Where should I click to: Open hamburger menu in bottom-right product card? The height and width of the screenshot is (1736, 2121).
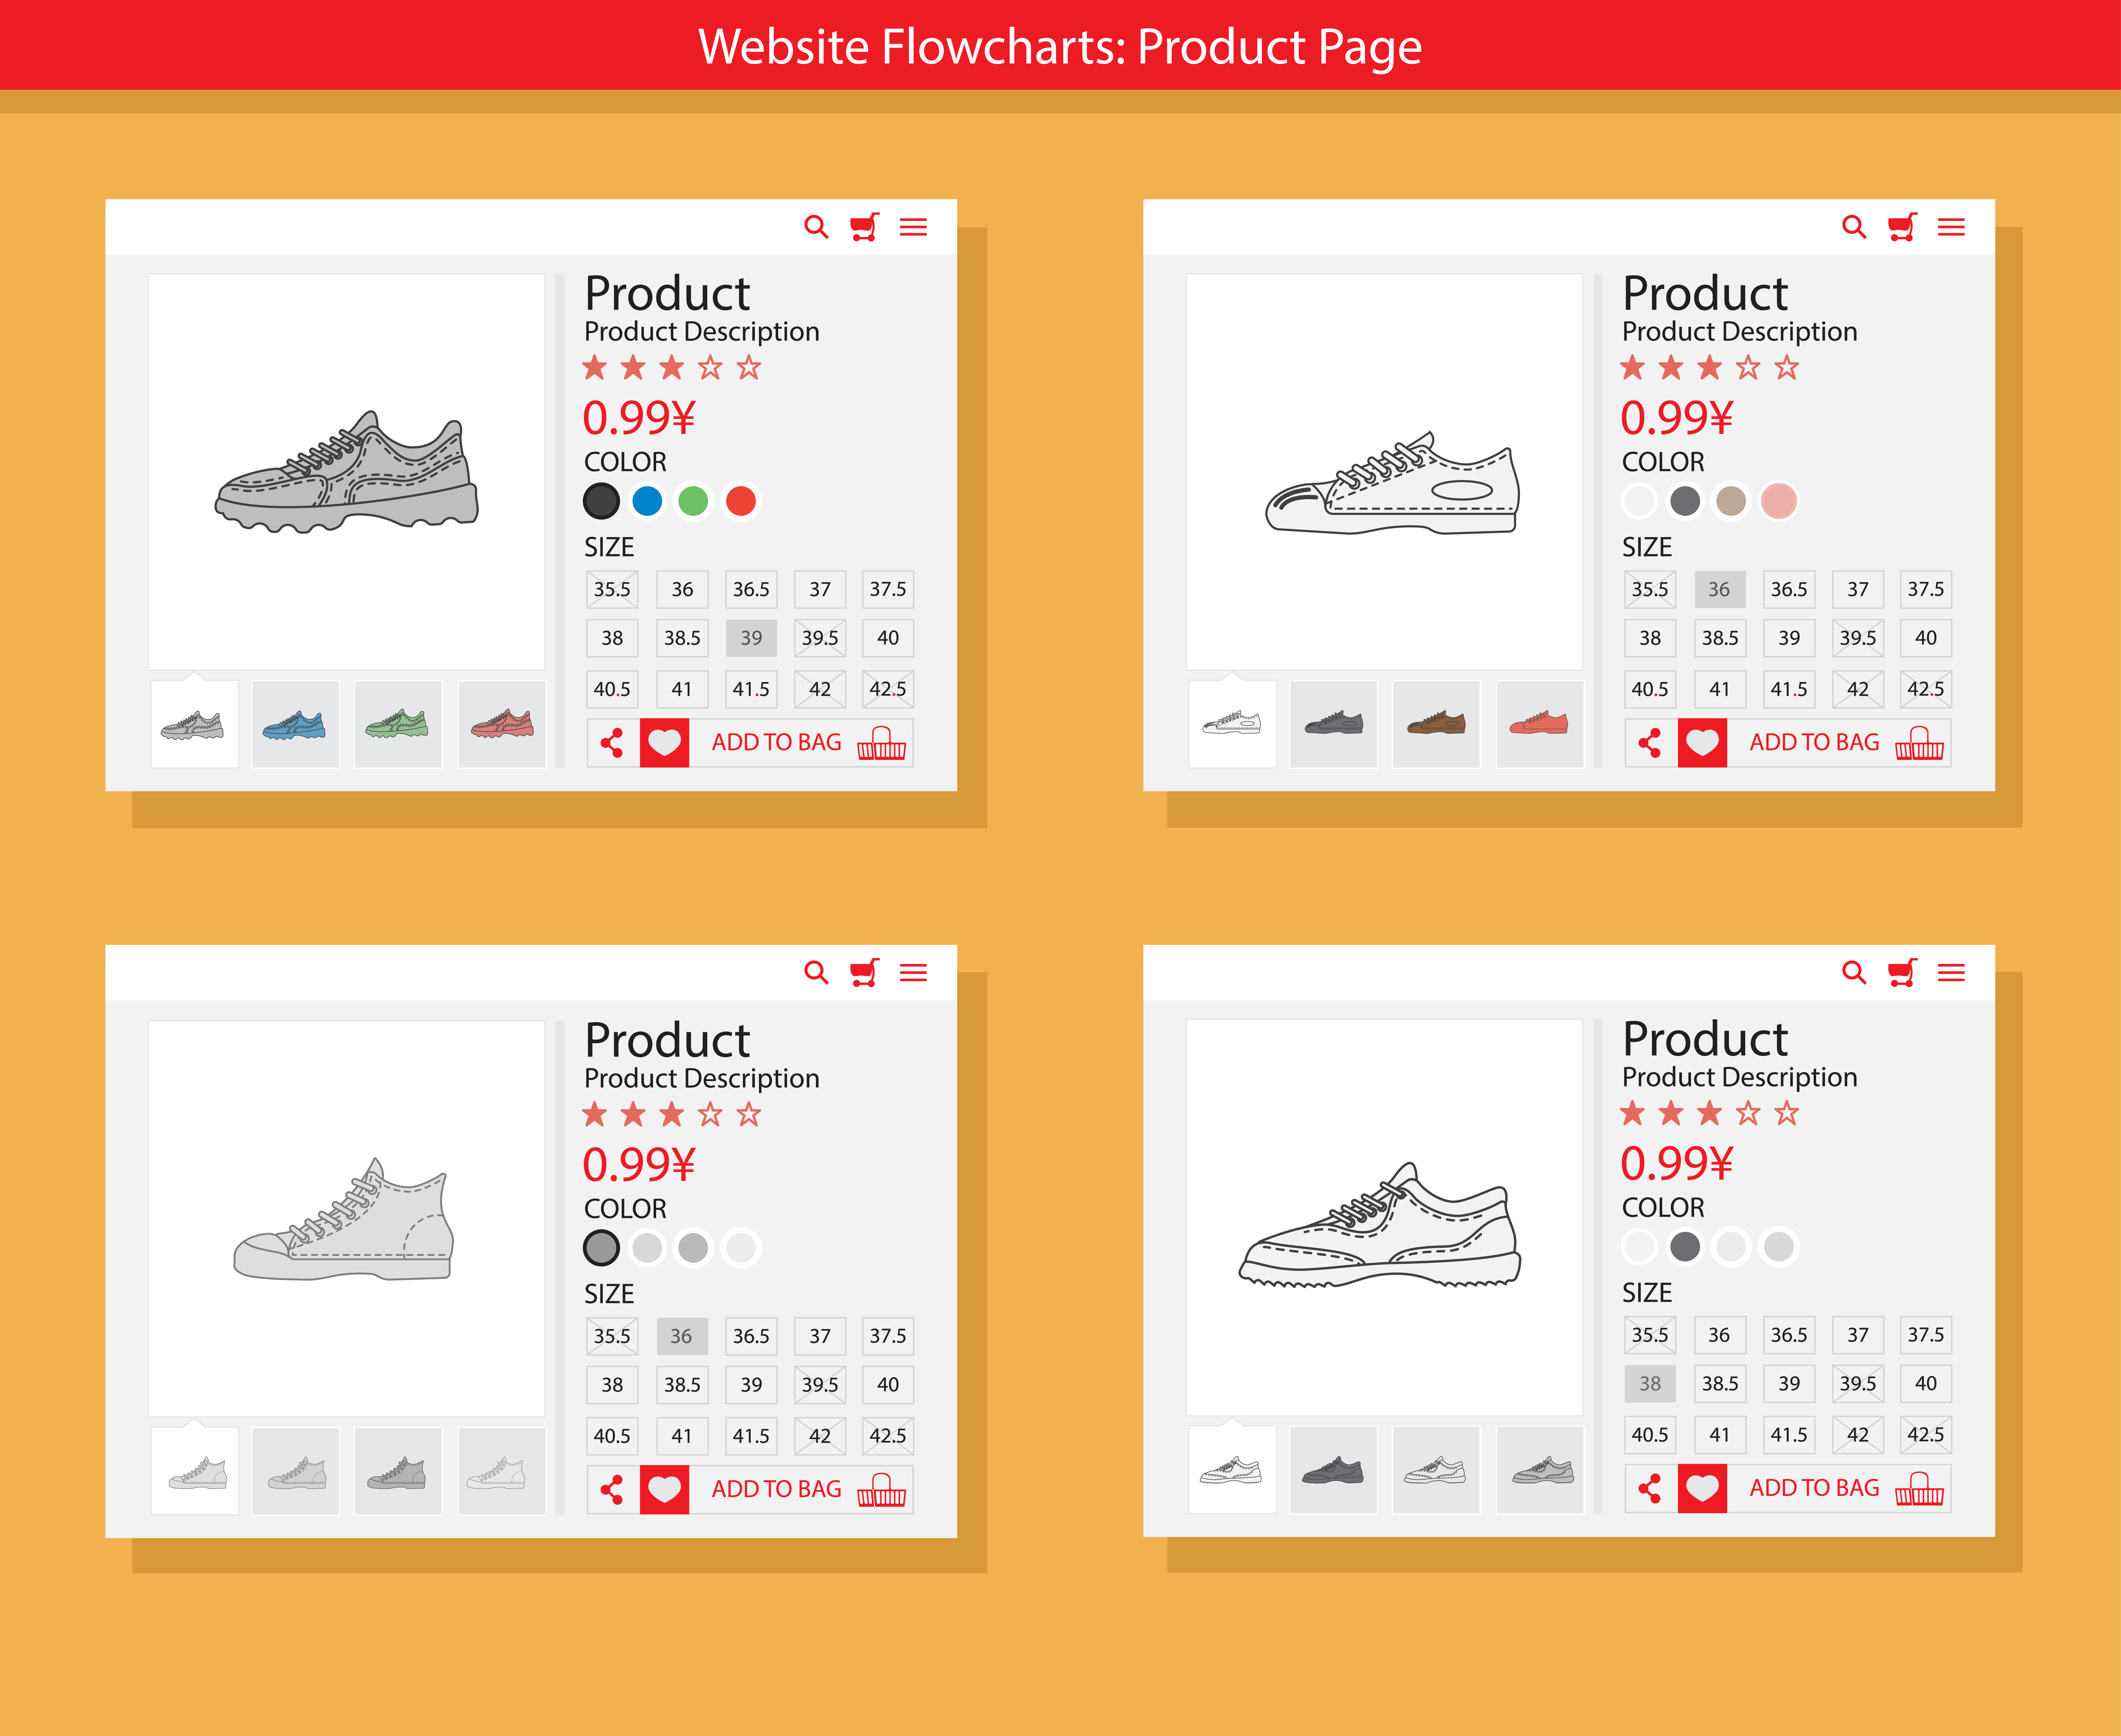pos(1951,972)
